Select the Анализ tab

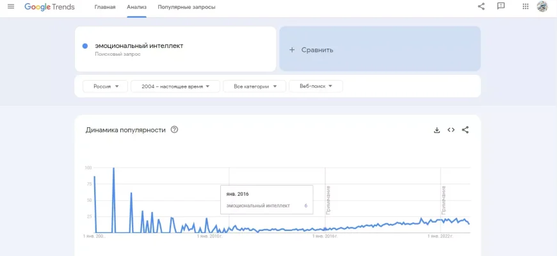point(136,7)
